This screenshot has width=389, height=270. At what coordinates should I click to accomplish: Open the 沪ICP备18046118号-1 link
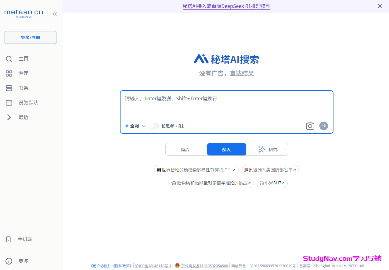[x=153, y=266]
